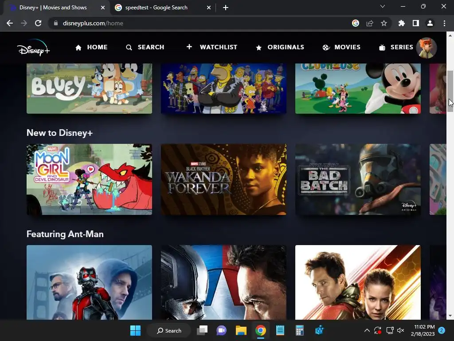Open a new browser tab
Image resolution: width=454 pixels, height=341 pixels.
[x=226, y=8]
